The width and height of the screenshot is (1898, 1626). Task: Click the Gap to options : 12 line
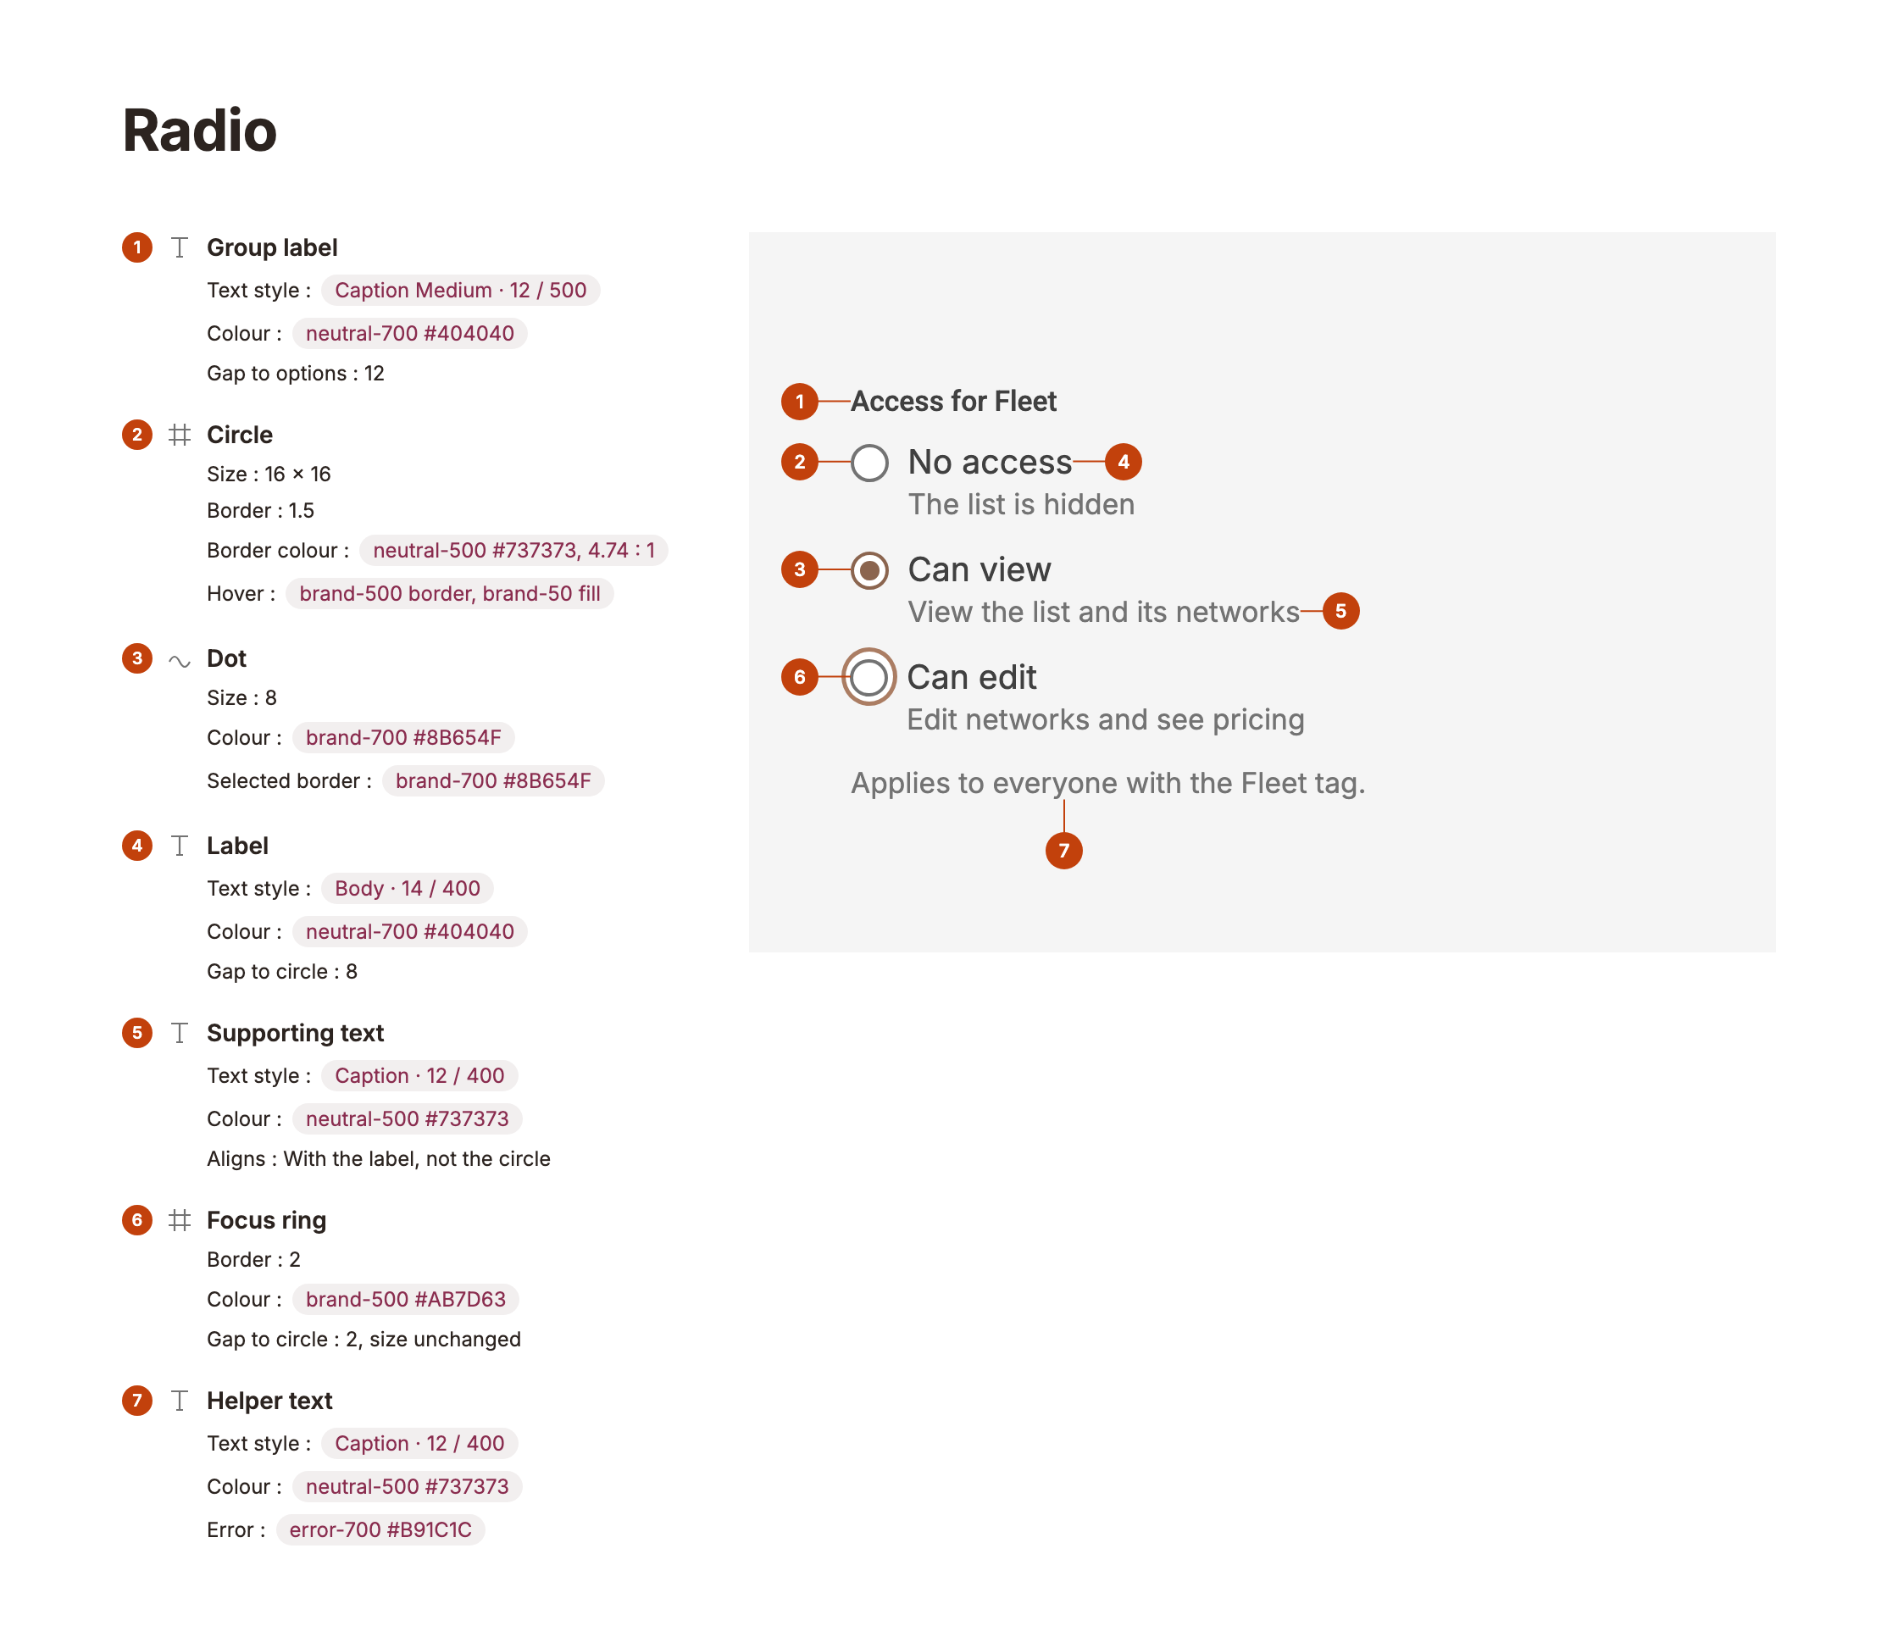(x=295, y=374)
